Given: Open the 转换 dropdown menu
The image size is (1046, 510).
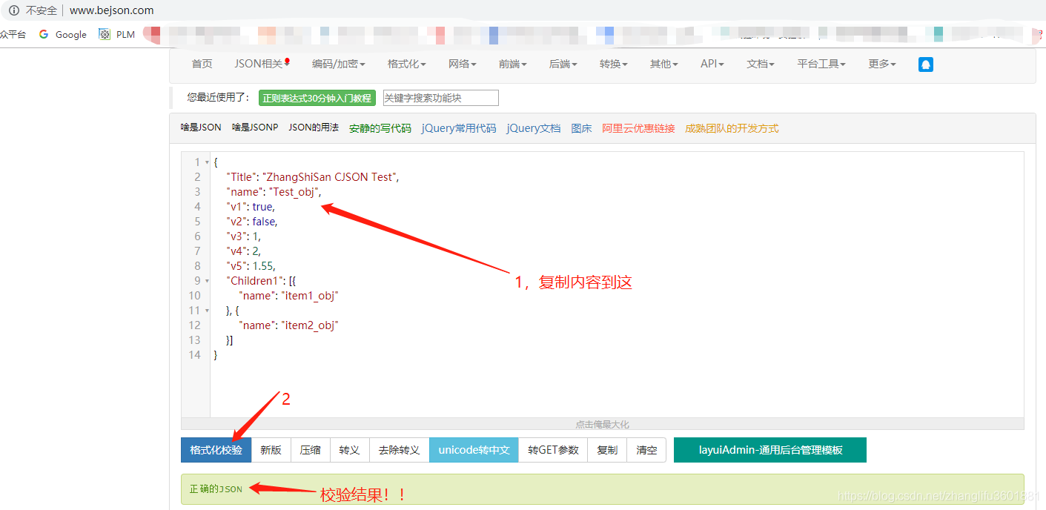Looking at the screenshot, I should pos(612,64).
